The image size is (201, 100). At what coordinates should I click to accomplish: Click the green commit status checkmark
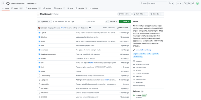(x=93, y=28)
